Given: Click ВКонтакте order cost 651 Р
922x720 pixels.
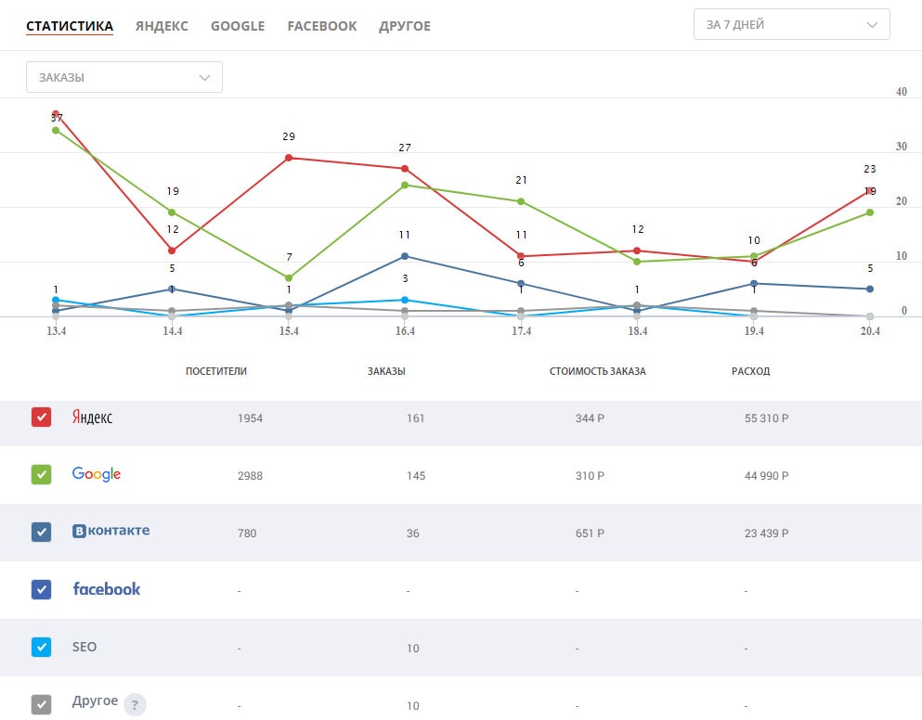Looking at the screenshot, I should tap(590, 534).
